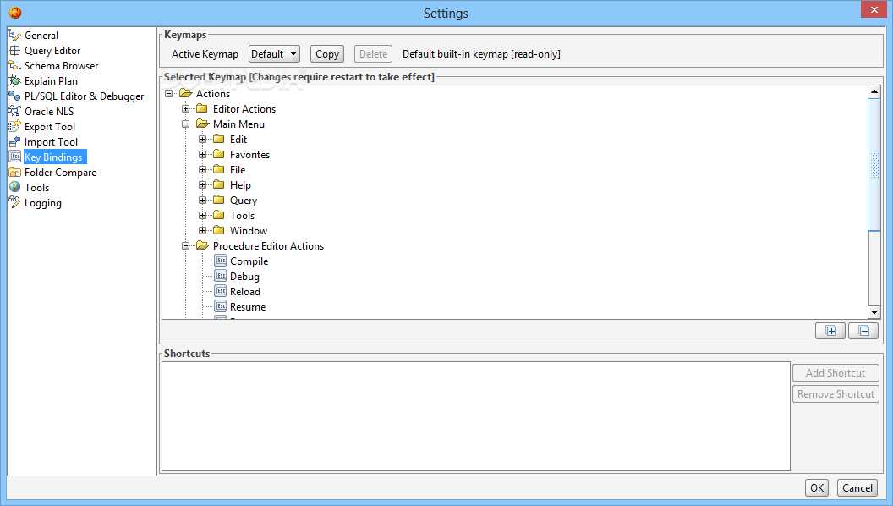Click the Favorites folder icon
893x506 pixels.
coord(219,154)
